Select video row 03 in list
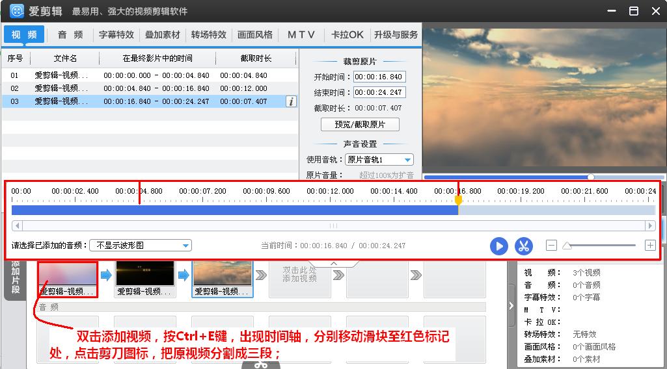The image size is (667, 369). pos(150,101)
